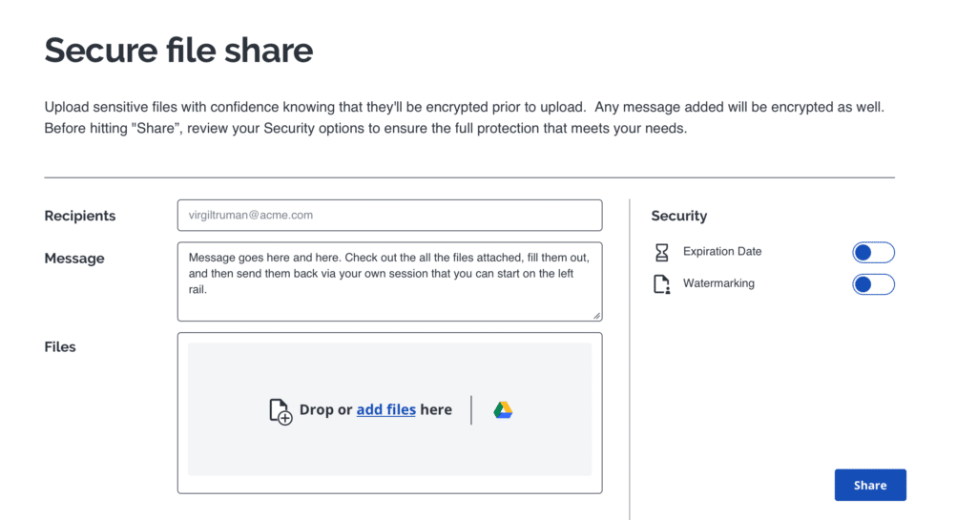Click the Files section label
Screen dimensions: 977x520
click(60, 347)
